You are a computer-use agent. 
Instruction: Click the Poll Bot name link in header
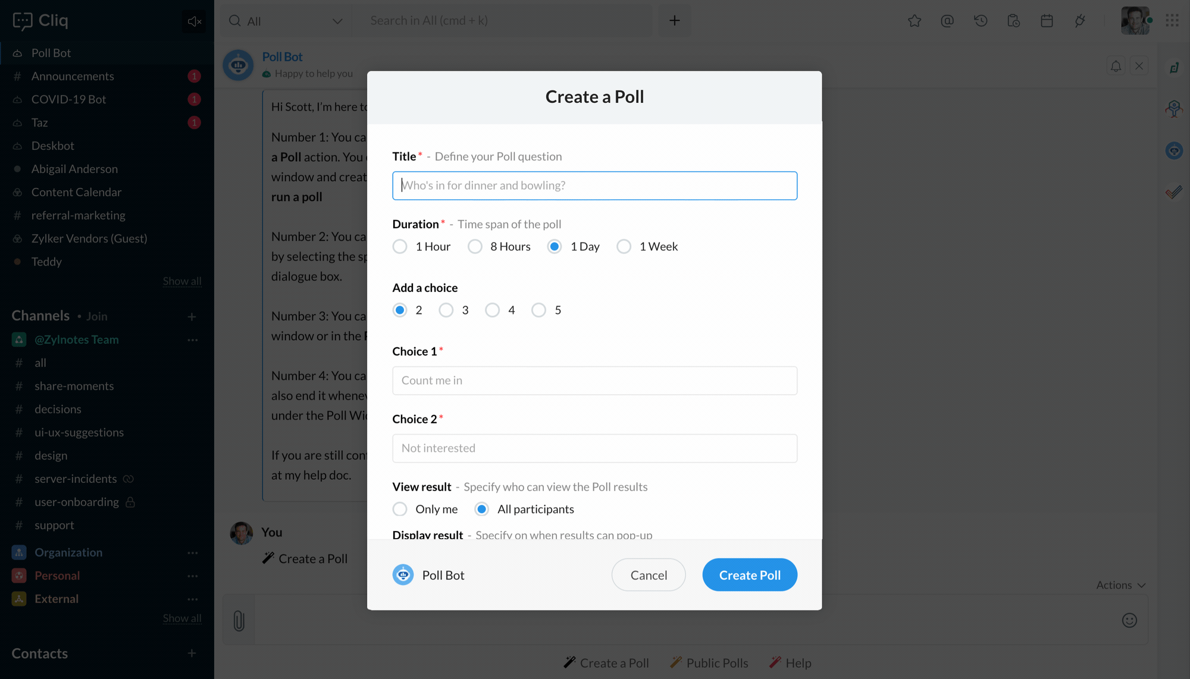[283, 57]
